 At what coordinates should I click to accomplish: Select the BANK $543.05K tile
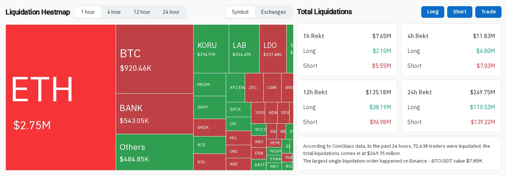point(155,114)
